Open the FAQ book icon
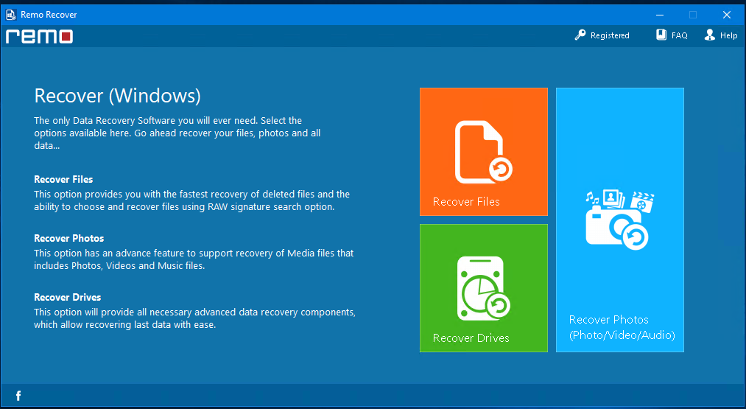The image size is (746, 409). [x=661, y=35]
